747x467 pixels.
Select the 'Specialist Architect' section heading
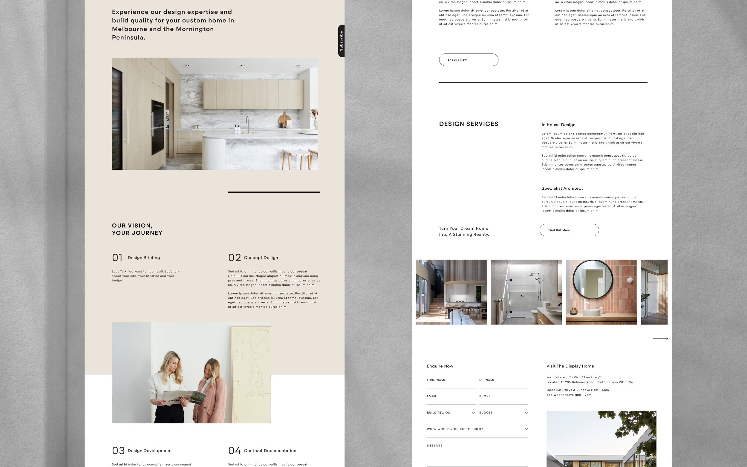click(561, 188)
